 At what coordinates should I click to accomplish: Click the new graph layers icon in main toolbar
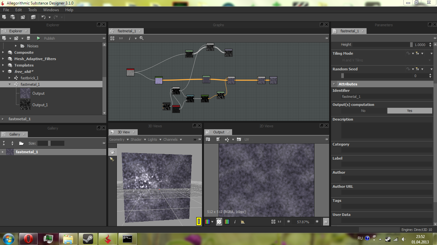tap(12, 17)
